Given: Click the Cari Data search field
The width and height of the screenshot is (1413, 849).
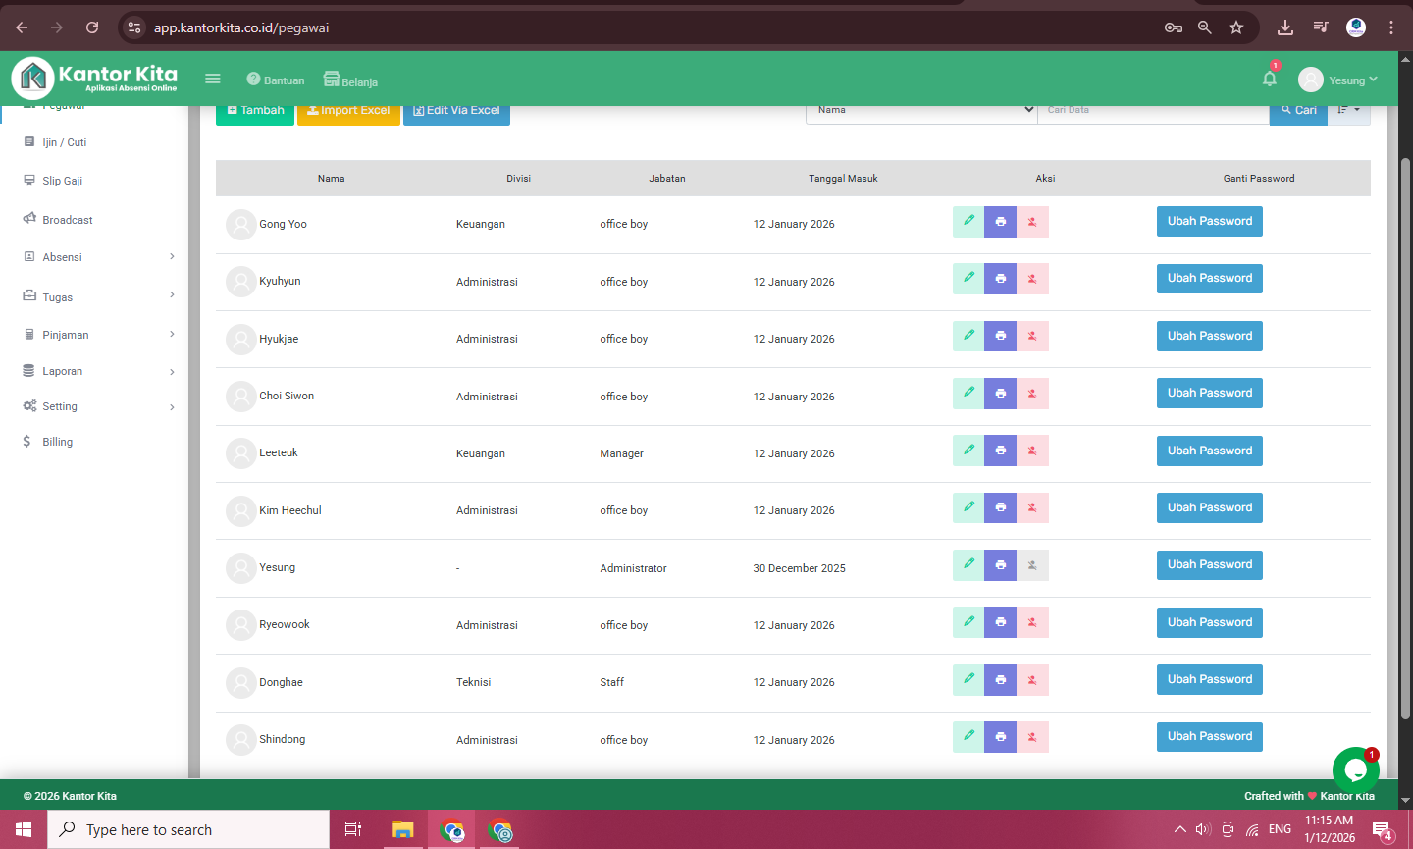Looking at the screenshot, I should [x=1153, y=110].
